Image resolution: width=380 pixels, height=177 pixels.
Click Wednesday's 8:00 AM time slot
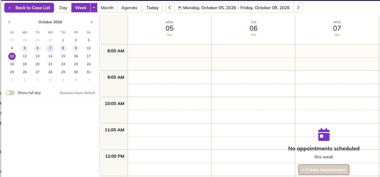[x=337, y=51]
